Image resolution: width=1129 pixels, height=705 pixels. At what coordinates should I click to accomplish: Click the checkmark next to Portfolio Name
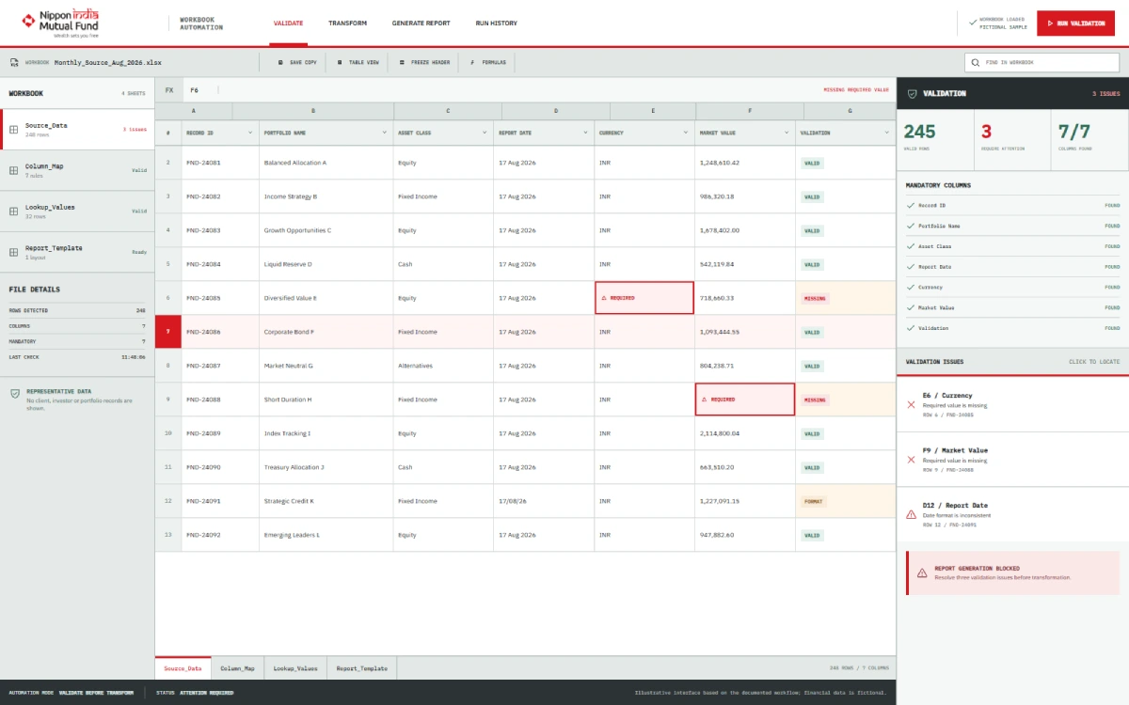pos(910,226)
